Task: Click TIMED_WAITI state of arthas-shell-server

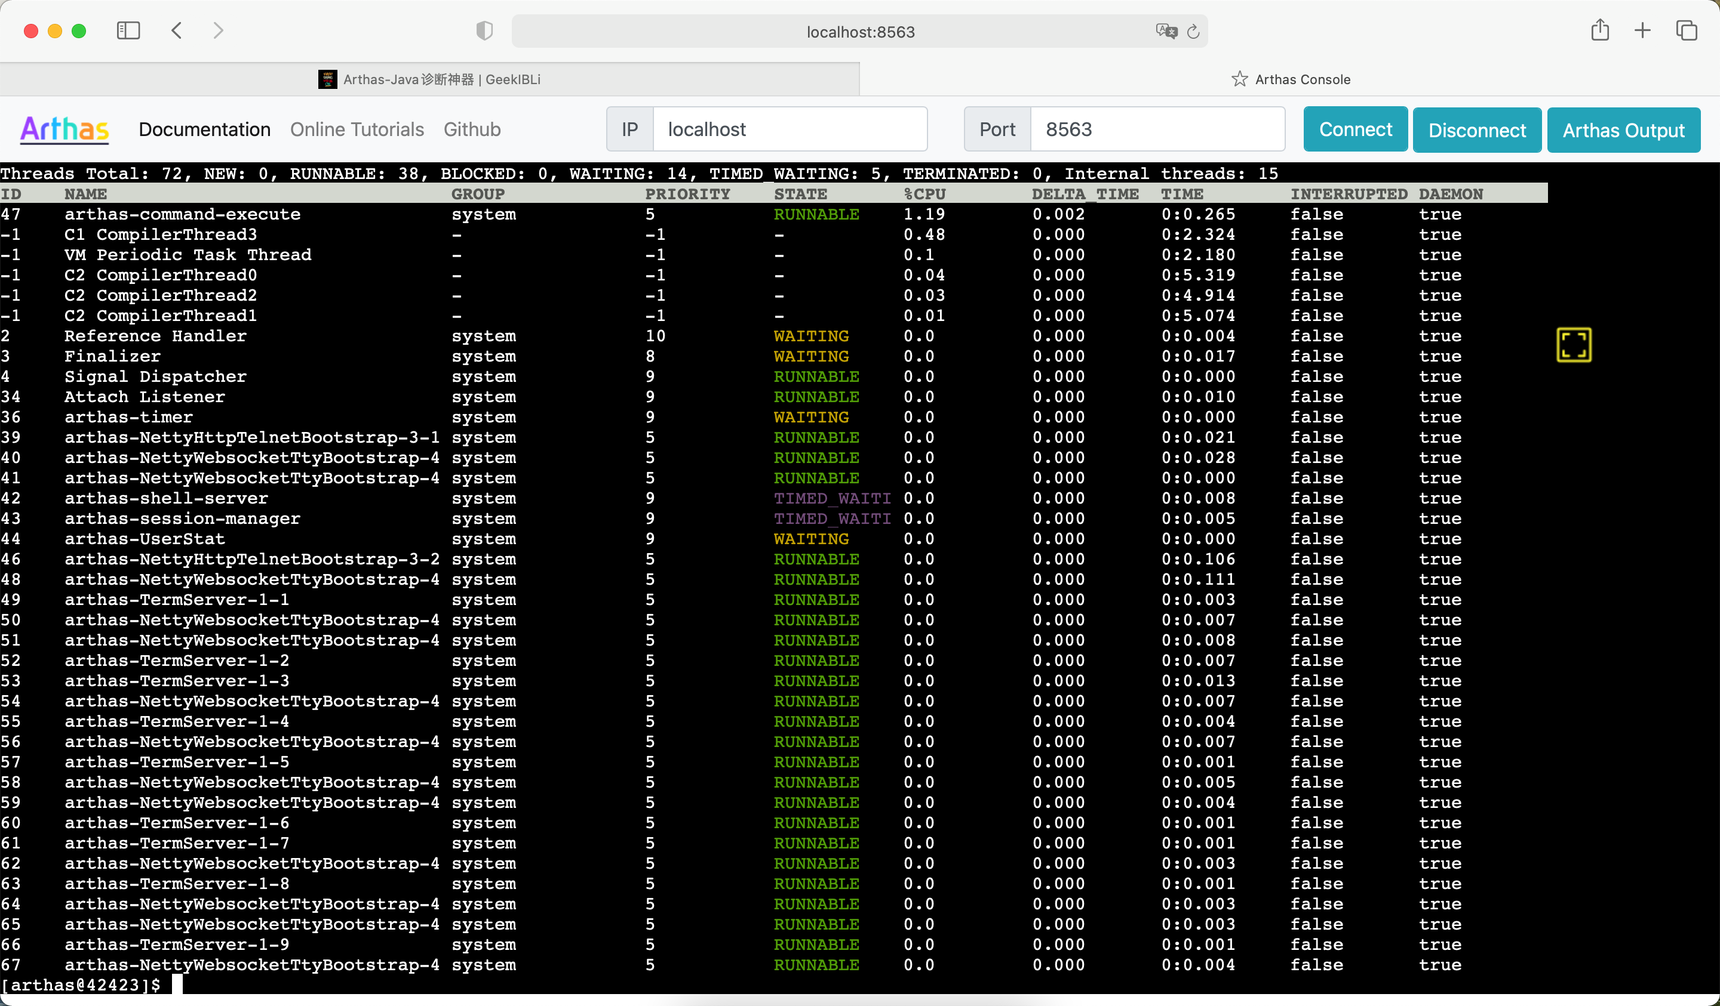Action: tap(832, 499)
